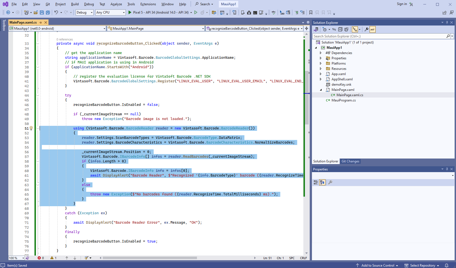This screenshot has height=268, width=456.
Task: Toggle file nesting view in Solution Explorer
Action: [355, 29]
